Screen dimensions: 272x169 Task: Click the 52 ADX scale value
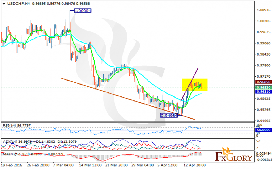point(258,141)
